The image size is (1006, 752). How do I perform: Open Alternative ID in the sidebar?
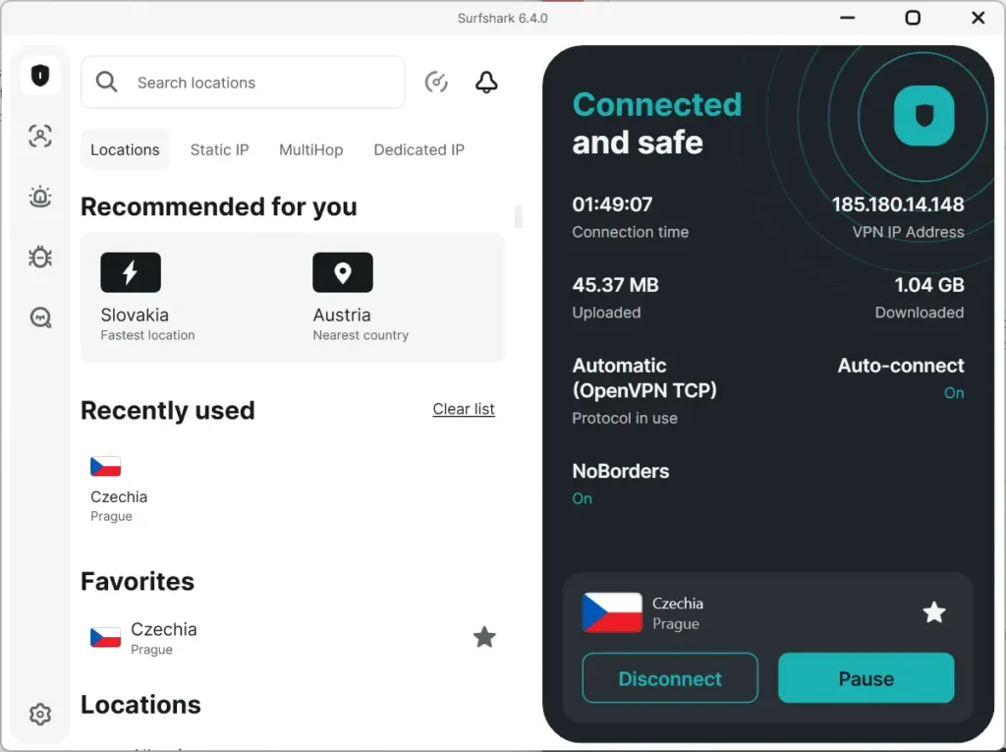39,136
